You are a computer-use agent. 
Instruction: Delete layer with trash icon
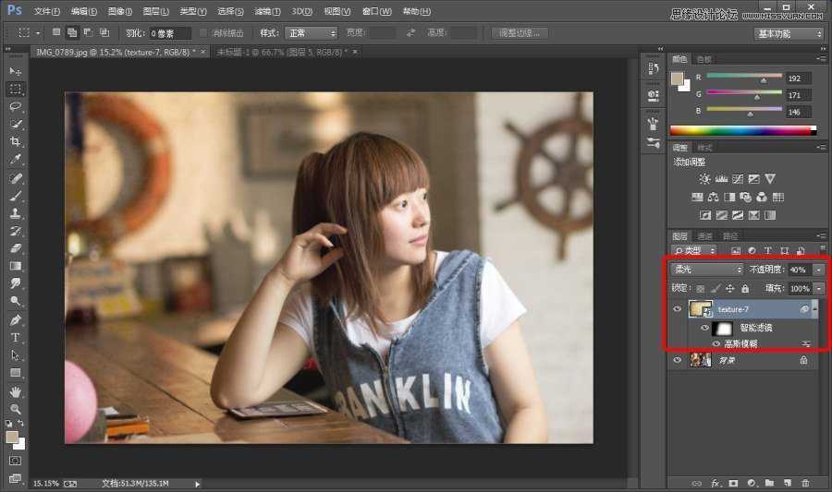click(x=805, y=483)
